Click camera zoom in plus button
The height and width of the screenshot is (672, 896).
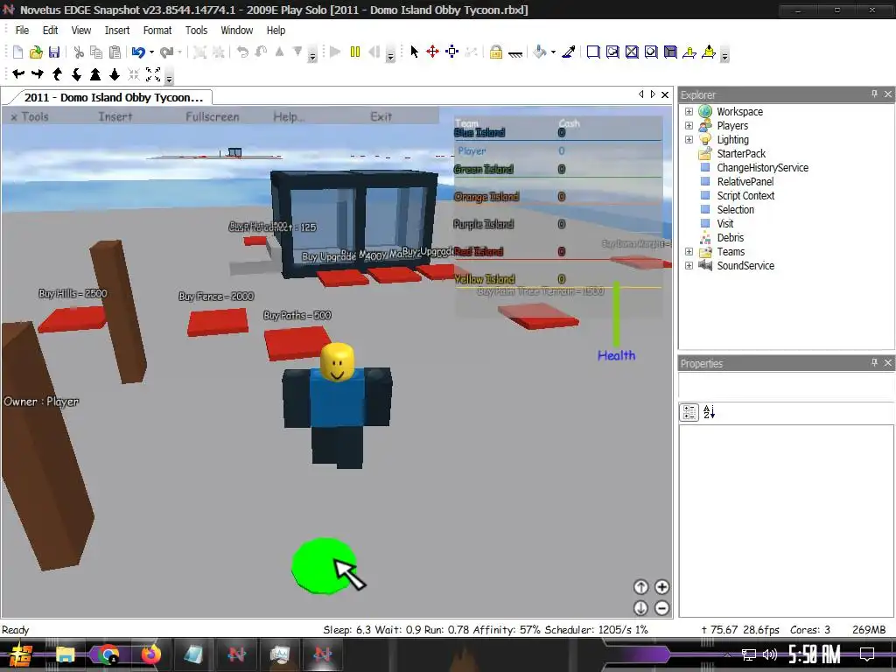coord(661,587)
